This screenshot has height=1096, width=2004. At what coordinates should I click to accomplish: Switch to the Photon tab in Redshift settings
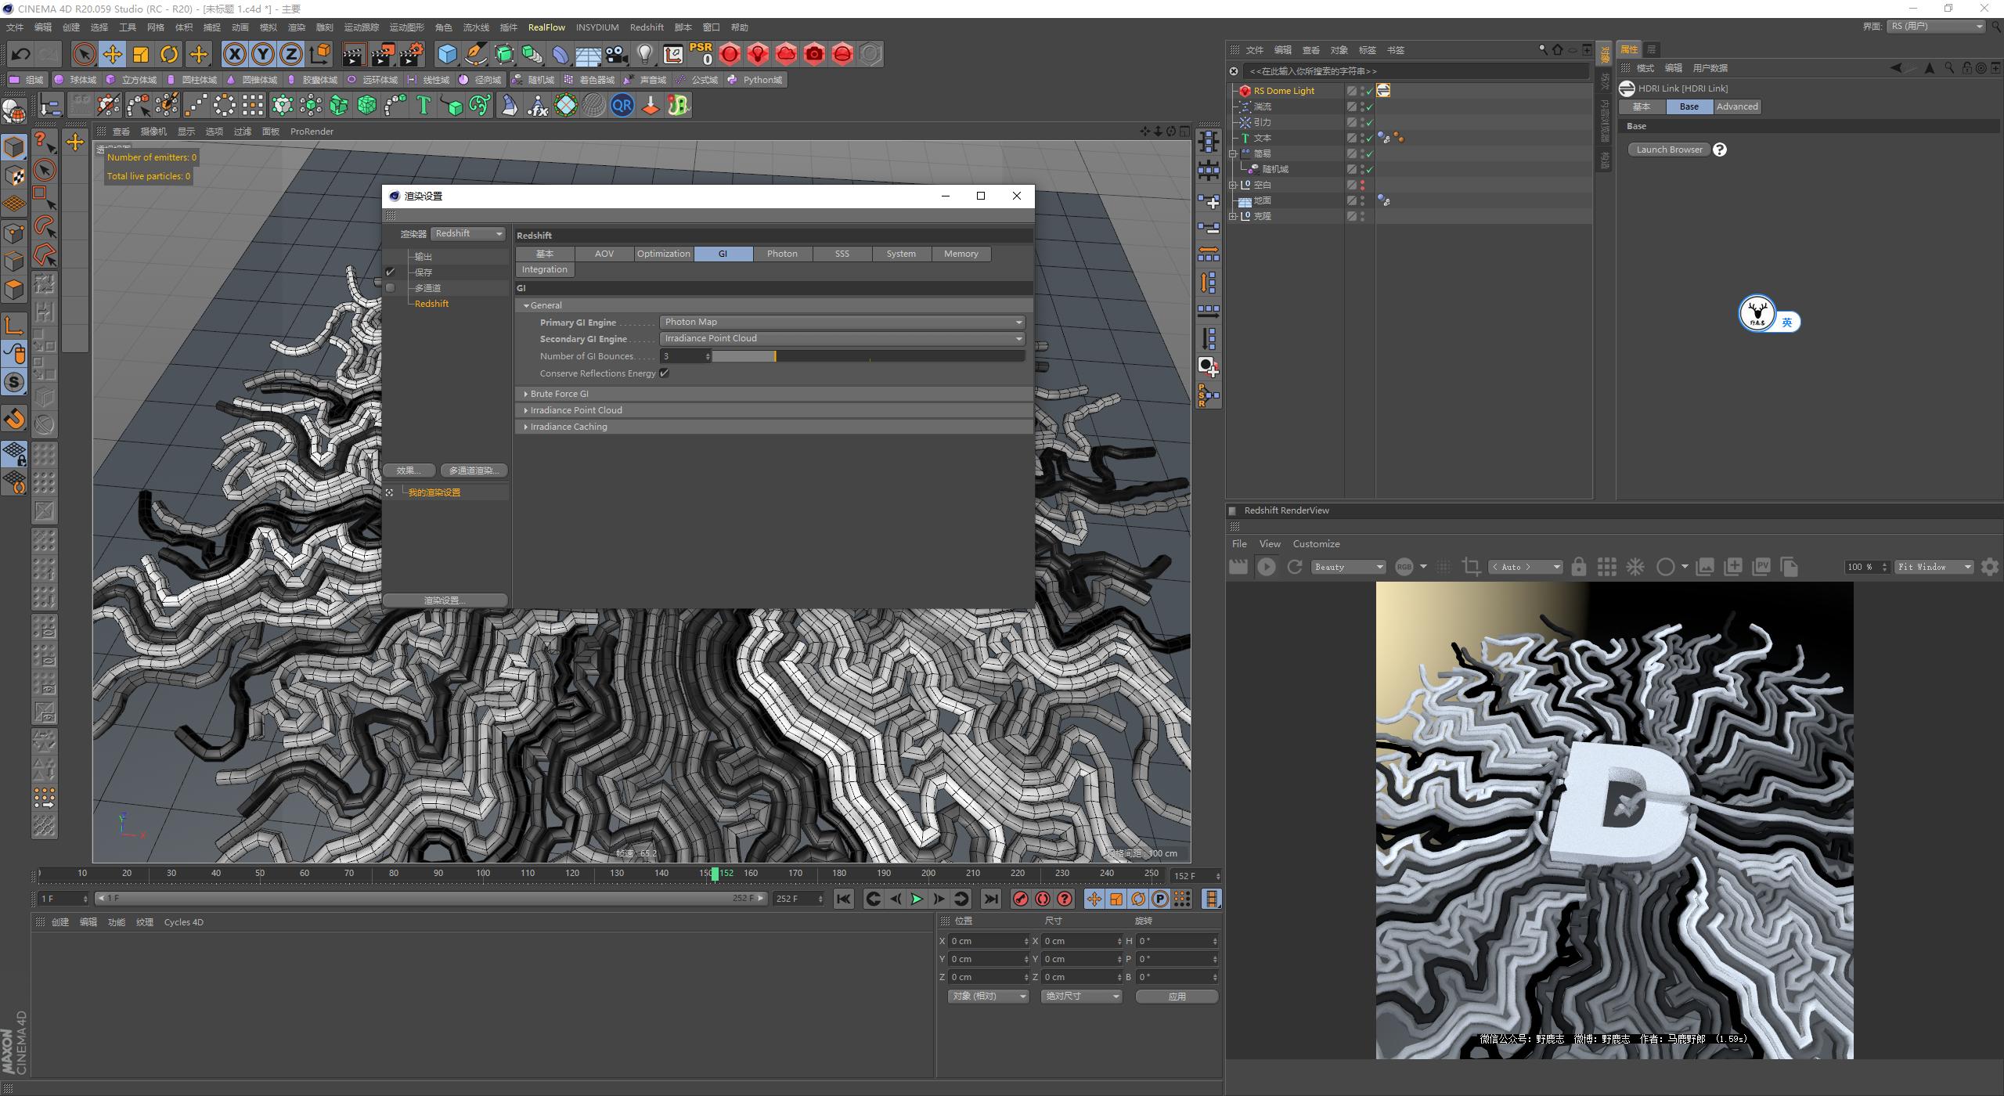tap(782, 254)
